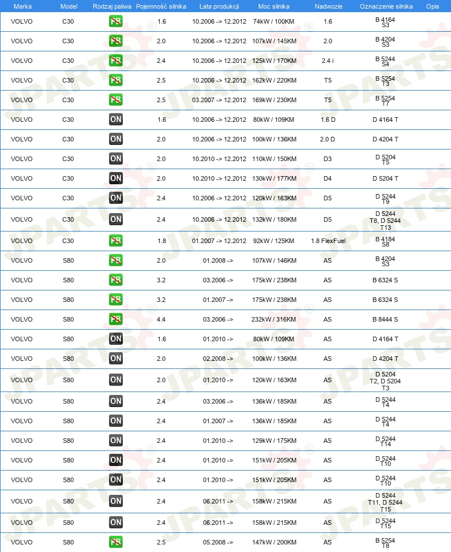Click ON diesel icon for C30 130kW / 177KM

116,178
